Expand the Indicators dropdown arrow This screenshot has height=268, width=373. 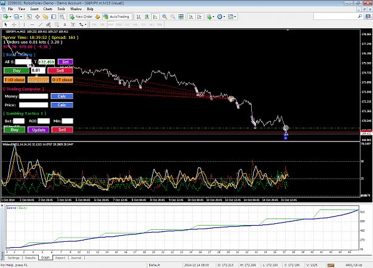(x=214, y=17)
